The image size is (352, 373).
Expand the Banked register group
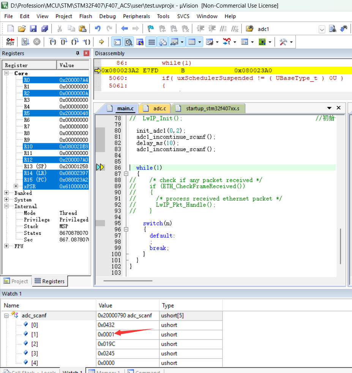point(6,193)
